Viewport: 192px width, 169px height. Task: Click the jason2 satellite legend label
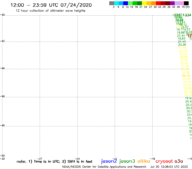click(109, 161)
